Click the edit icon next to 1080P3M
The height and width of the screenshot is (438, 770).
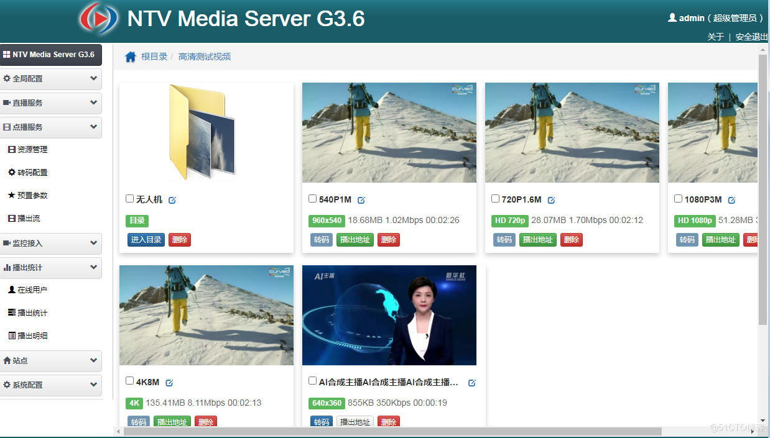[x=731, y=200]
